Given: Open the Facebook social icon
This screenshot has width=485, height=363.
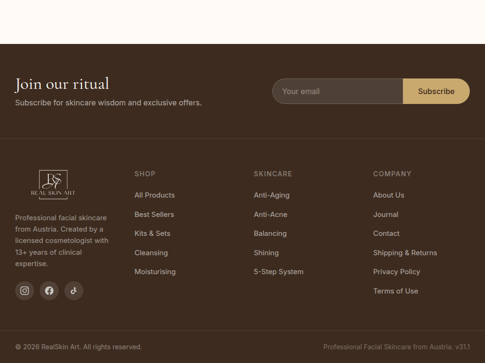Looking at the screenshot, I should [x=49, y=291].
